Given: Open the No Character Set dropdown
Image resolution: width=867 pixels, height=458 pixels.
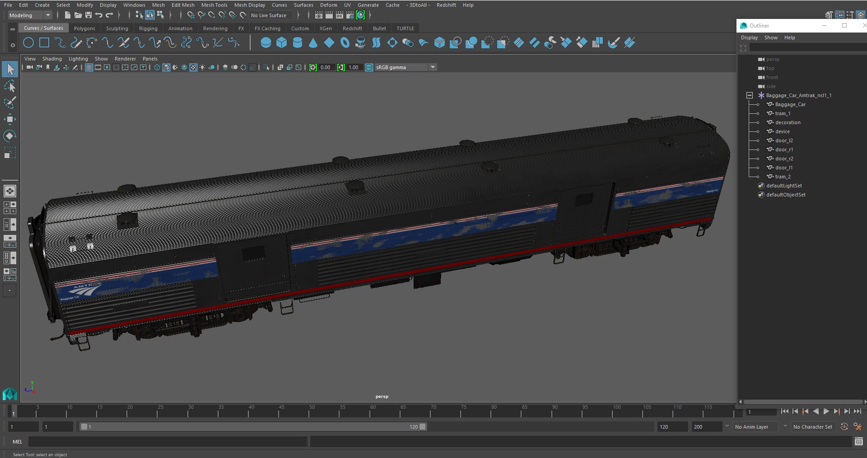Looking at the screenshot, I should tap(814, 426).
